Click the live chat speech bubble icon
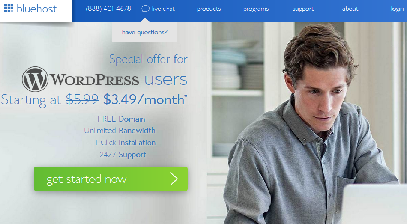Image resolution: width=407 pixels, height=224 pixels. tap(145, 9)
